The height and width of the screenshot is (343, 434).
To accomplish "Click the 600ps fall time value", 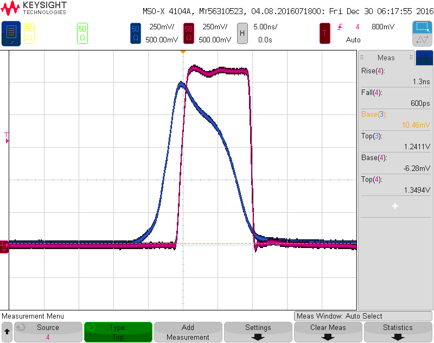I will pos(420,103).
